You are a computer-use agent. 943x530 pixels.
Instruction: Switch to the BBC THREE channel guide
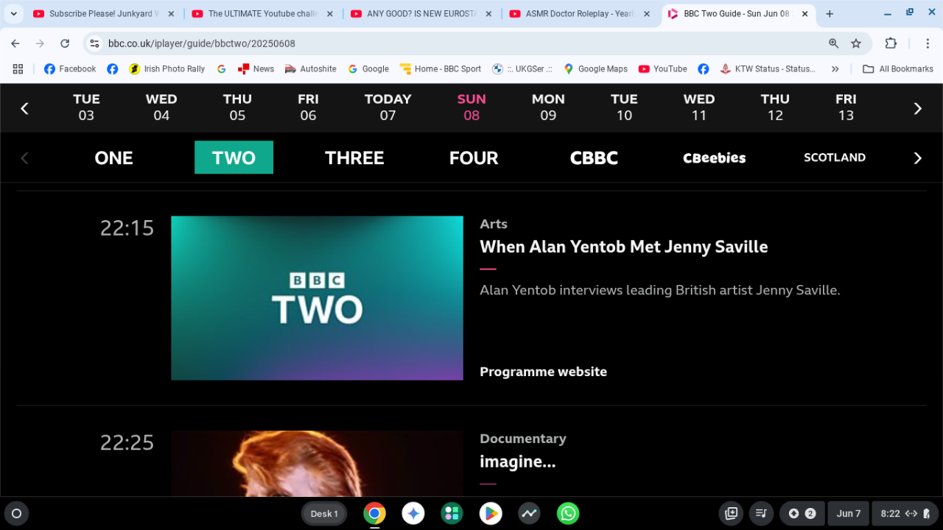[x=354, y=158]
